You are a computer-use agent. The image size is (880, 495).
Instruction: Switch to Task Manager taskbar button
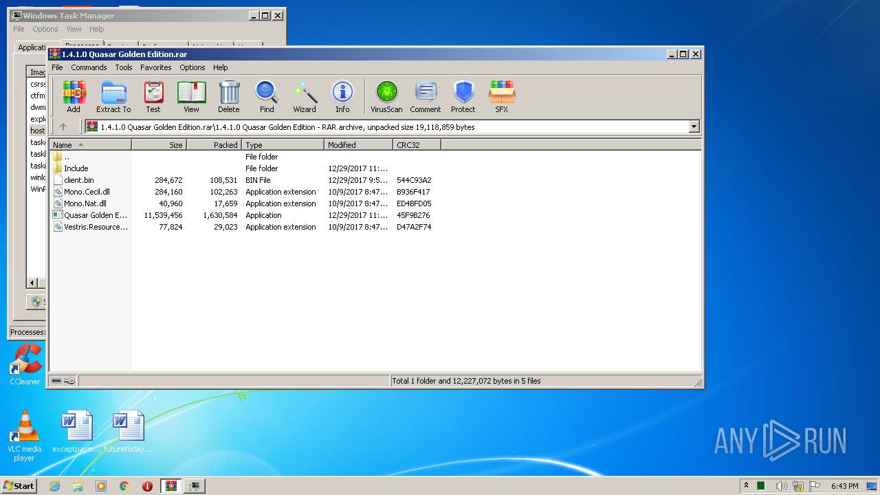click(195, 486)
